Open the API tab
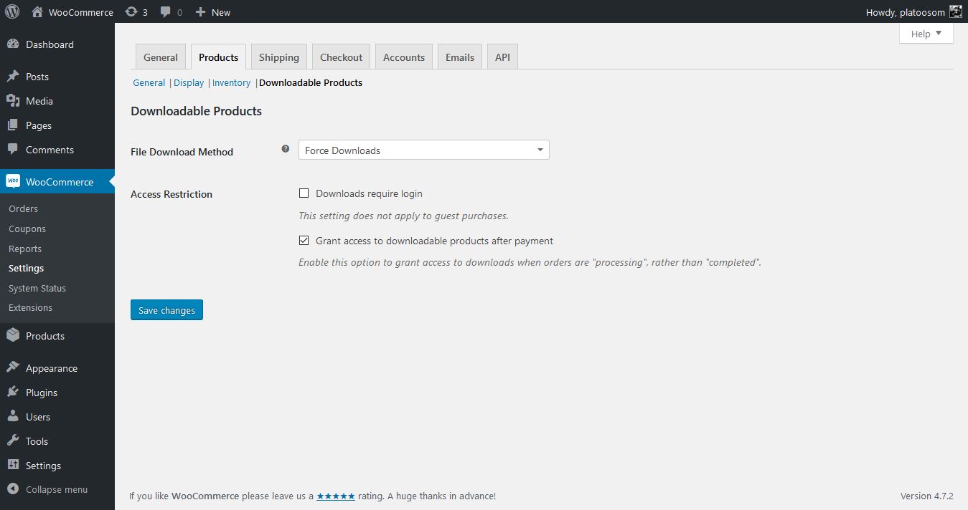Screen dimensions: 968x510 point(502,57)
